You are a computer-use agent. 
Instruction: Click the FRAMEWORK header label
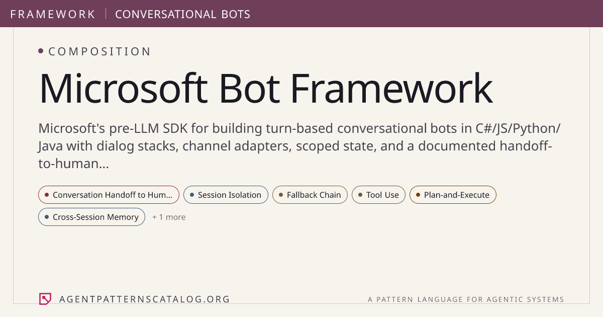[x=53, y=14]
